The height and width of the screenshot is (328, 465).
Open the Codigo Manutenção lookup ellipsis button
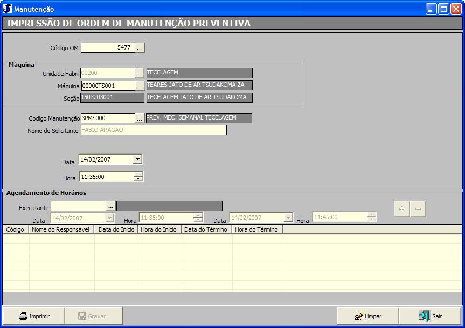coord(140,118)
